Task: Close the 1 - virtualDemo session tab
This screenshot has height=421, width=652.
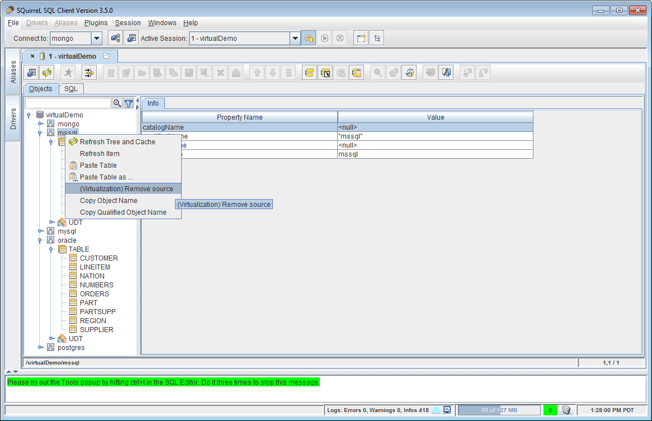Action: [x=32, y=56]
